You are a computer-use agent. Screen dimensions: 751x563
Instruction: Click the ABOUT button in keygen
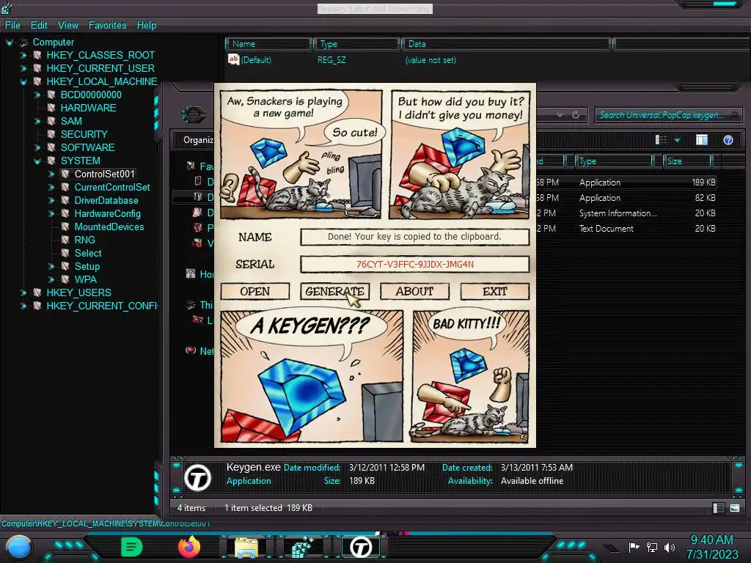[415, 292]
